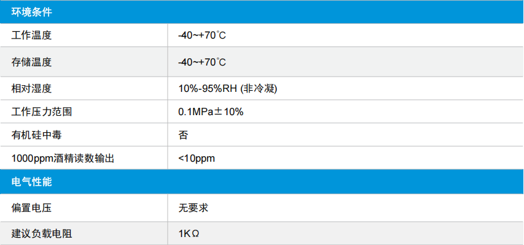This screenshot has width=524, height=245.
Task: Select the 工作温度 row label
Action: pyautogui.click(x=31, y=35)
